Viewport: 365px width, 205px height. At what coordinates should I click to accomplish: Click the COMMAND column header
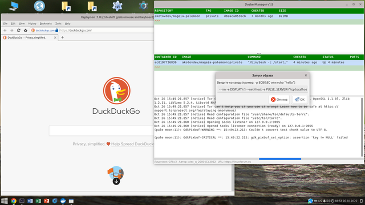[254, 57]
